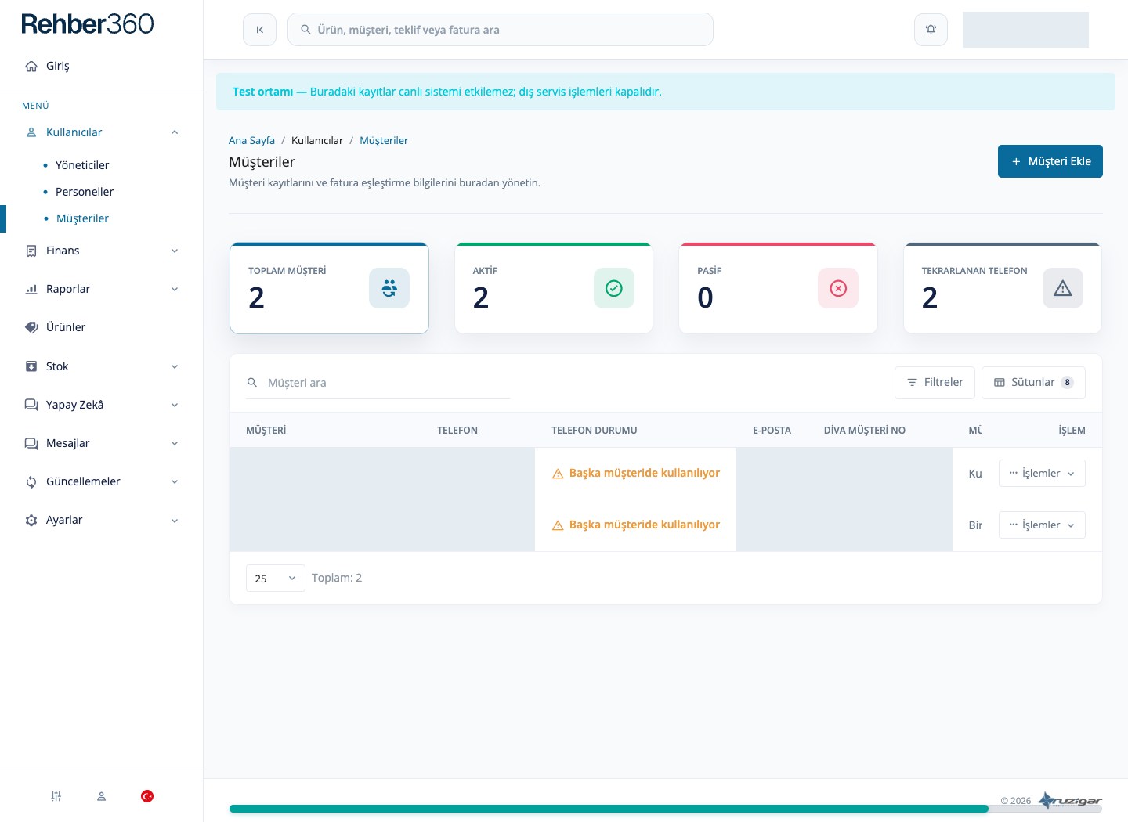Image resolution: width=1128 pixels, height=822 pixels.
Task: Click the MÜŞTERİ column header
Action: point(266,431)
